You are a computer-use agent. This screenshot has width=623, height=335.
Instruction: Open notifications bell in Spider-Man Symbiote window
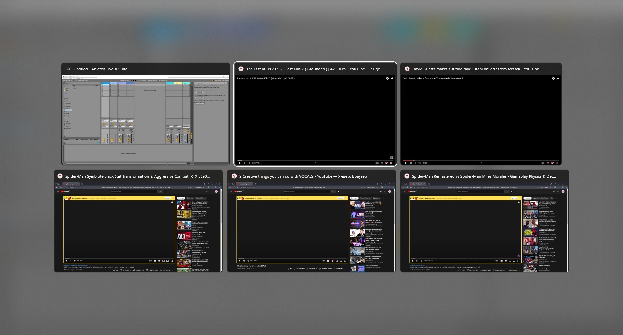click(212, 192)
